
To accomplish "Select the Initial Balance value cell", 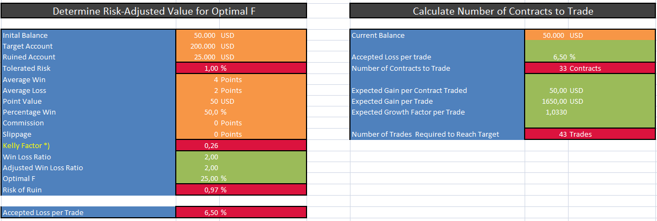I will (241, 35).
